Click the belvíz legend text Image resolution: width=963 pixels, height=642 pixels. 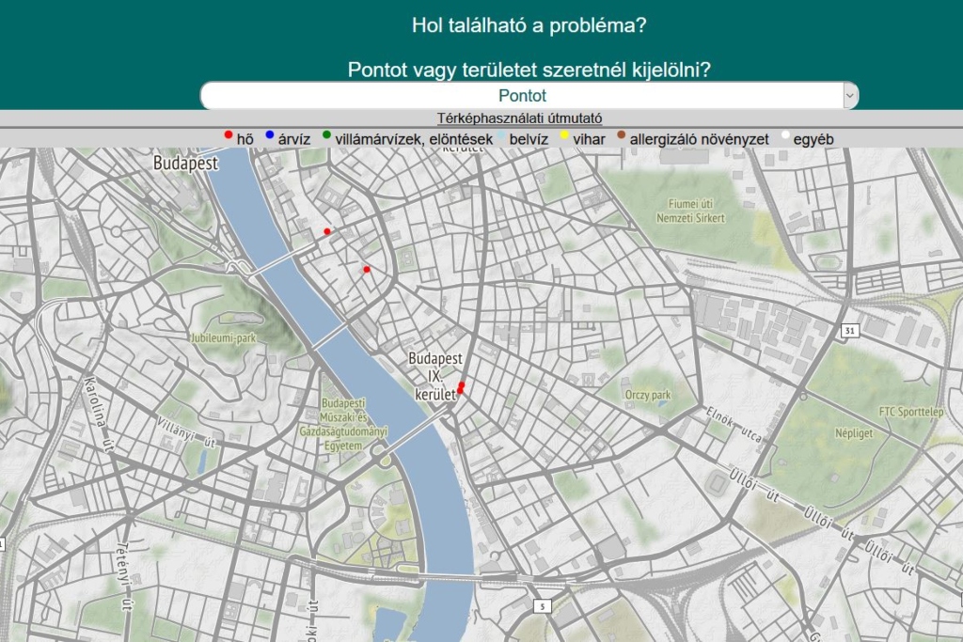529,139
